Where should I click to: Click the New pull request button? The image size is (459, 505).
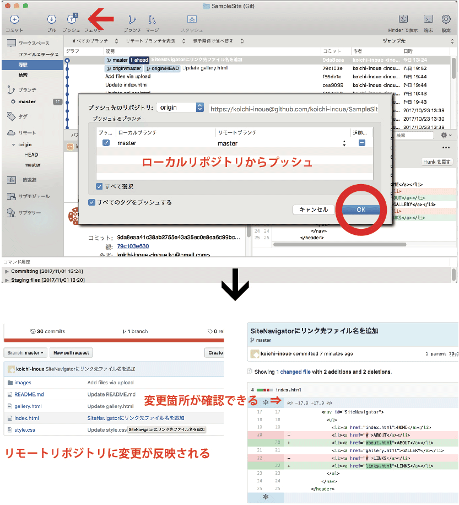[x=71, y=353]
